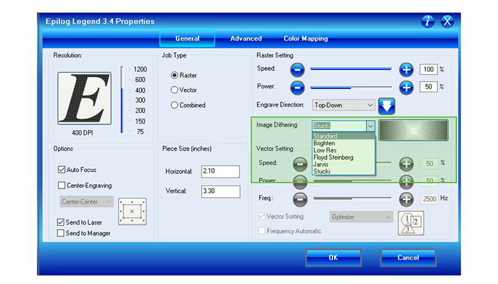
Task: Click the Raster Speed plus button
Action: click(407, 70)
